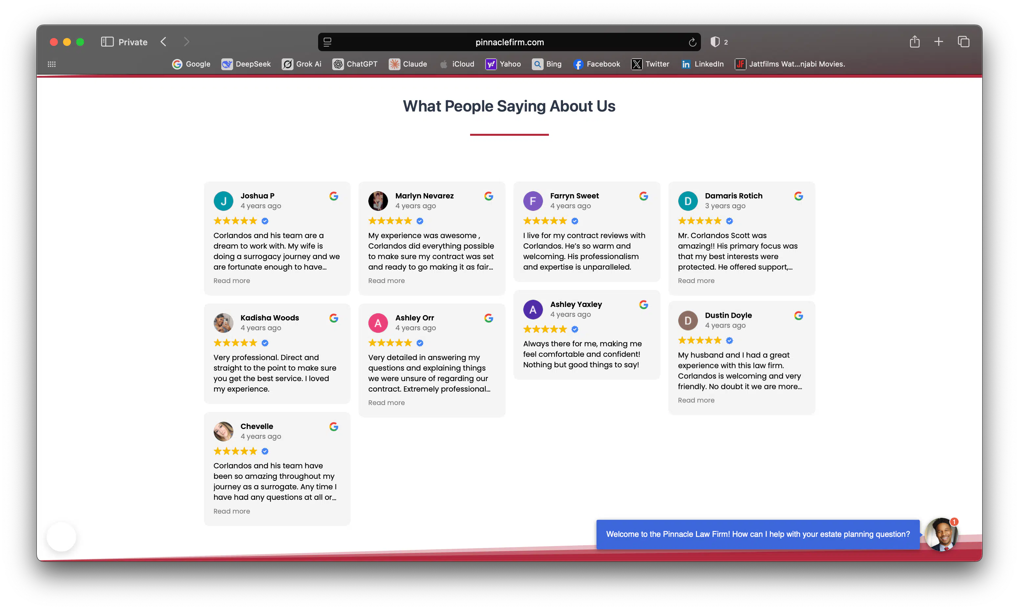
Task: Open the privacy shield report icon
Action: (715, 42)
